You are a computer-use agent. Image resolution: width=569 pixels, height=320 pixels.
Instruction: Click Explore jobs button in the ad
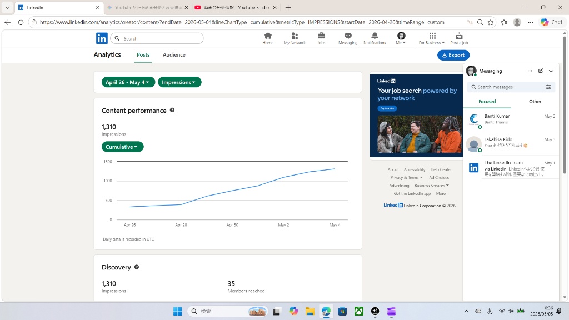click(x=387, y=108)
